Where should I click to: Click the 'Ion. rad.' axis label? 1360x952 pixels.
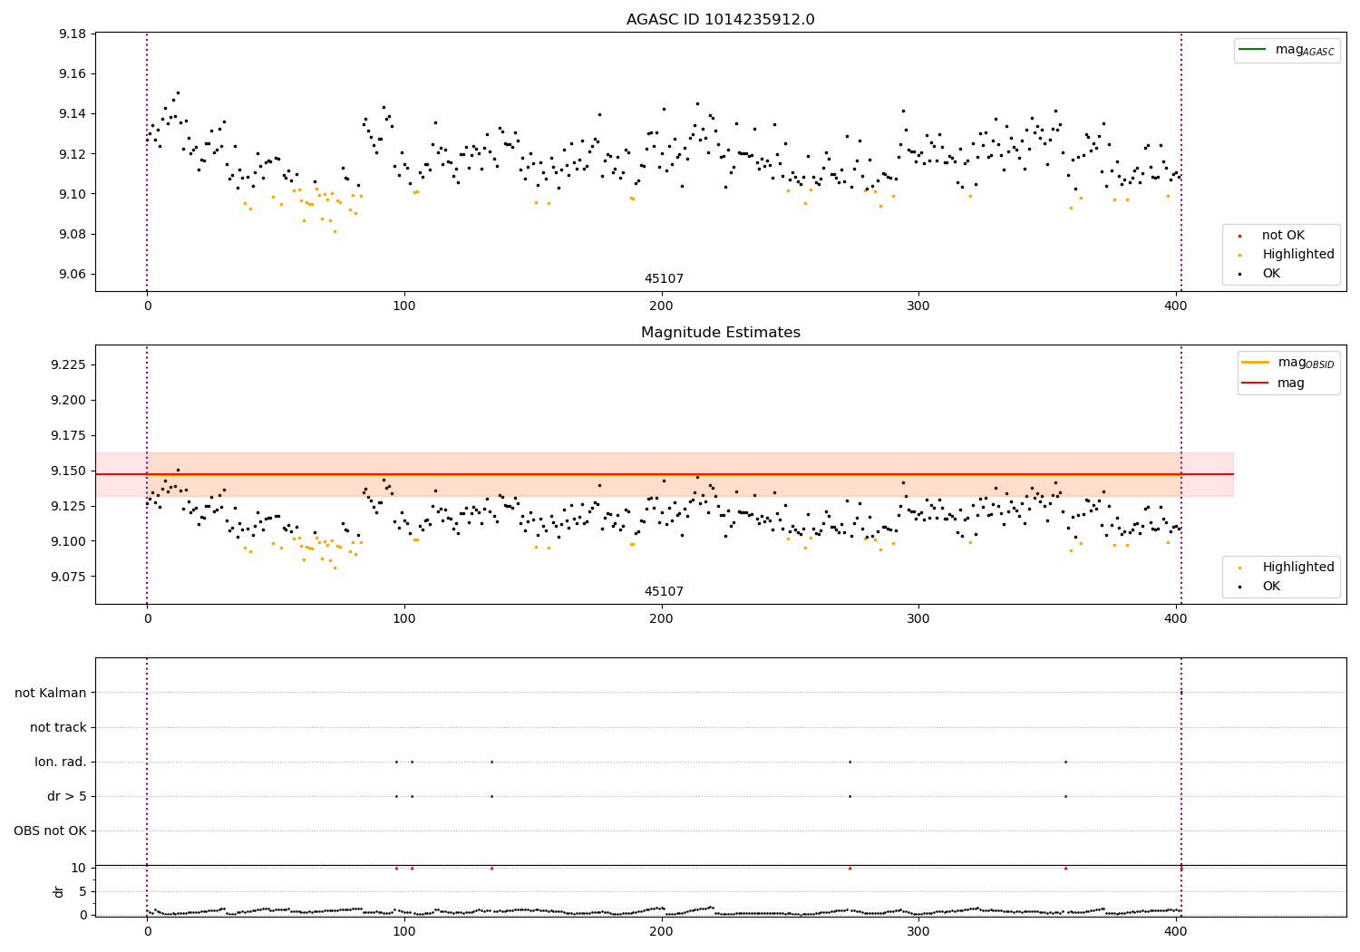point(61,763)
